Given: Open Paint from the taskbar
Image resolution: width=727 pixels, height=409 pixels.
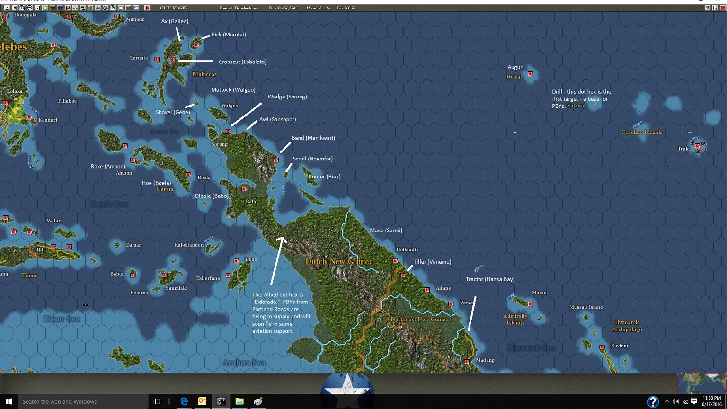Looking at the screenshot, I should [x=258, y=401].
